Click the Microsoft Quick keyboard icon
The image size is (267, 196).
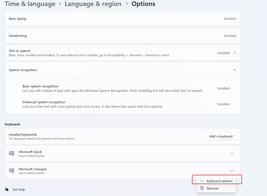coord(12,154)
